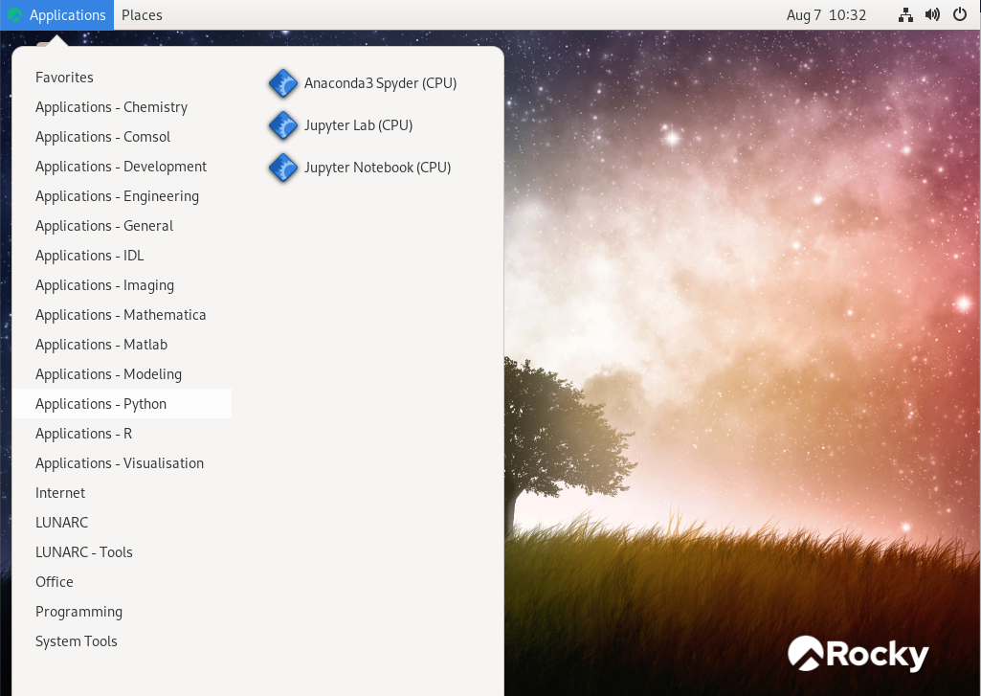Select Applications - Engineering category
This screenshot has height=696, width=981.
pyautogui.click(x=122, y=196)
